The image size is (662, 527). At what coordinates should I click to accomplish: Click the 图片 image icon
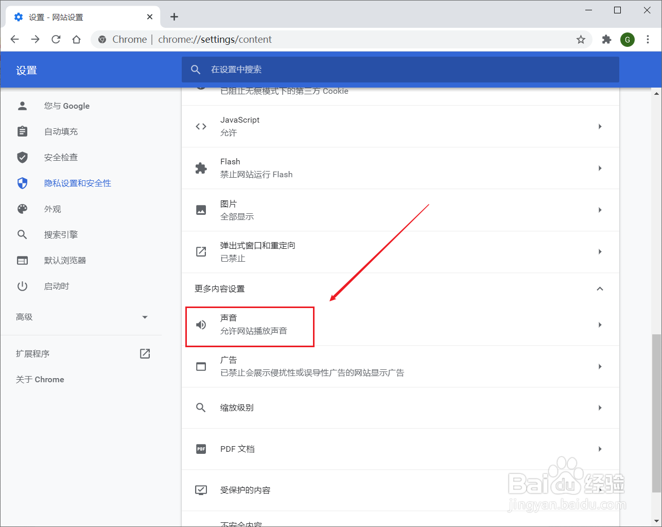[201, 210]
